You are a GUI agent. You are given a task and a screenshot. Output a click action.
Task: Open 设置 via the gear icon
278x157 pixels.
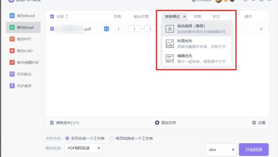pos(254,122)
